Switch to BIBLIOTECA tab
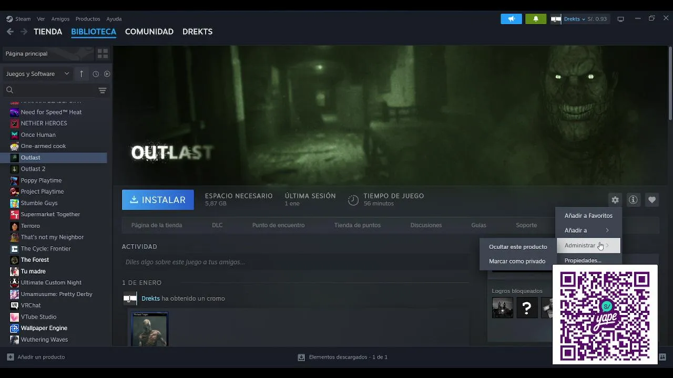This screenshot has width=673, height=378. (x=94, y=31)
